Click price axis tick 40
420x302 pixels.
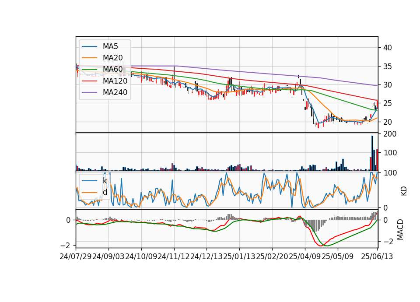pyautogui.click(x=388, y=48)
